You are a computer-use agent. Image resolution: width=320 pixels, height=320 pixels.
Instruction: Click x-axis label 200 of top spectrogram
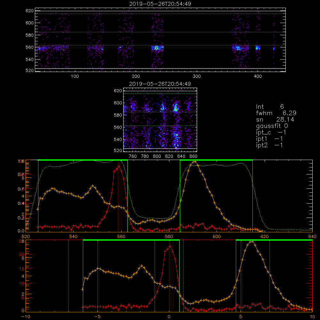click(136, 76)
